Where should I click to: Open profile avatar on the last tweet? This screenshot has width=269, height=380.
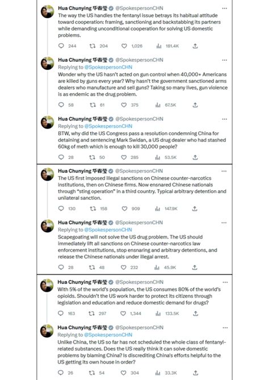(47, 331)
